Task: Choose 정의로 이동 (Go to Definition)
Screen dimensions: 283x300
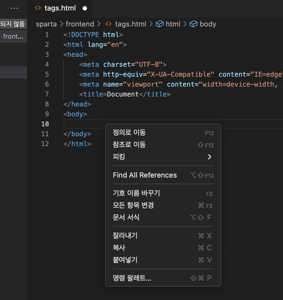Action: click(163, 133)
